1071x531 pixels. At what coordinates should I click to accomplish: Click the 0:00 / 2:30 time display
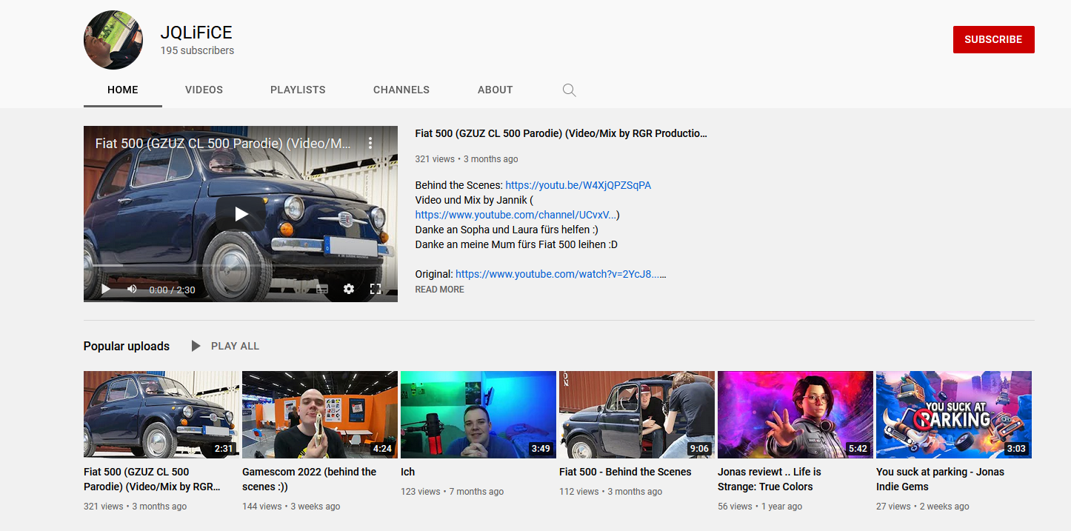172,290
